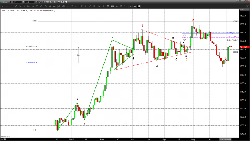Image resolution: width=250 pixels, height=141 pixels.
Task: Click the GOLD FUTURES chart title text
Action: pos(21,10)
